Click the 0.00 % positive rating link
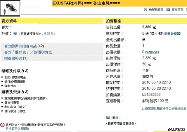 point(49,34)
